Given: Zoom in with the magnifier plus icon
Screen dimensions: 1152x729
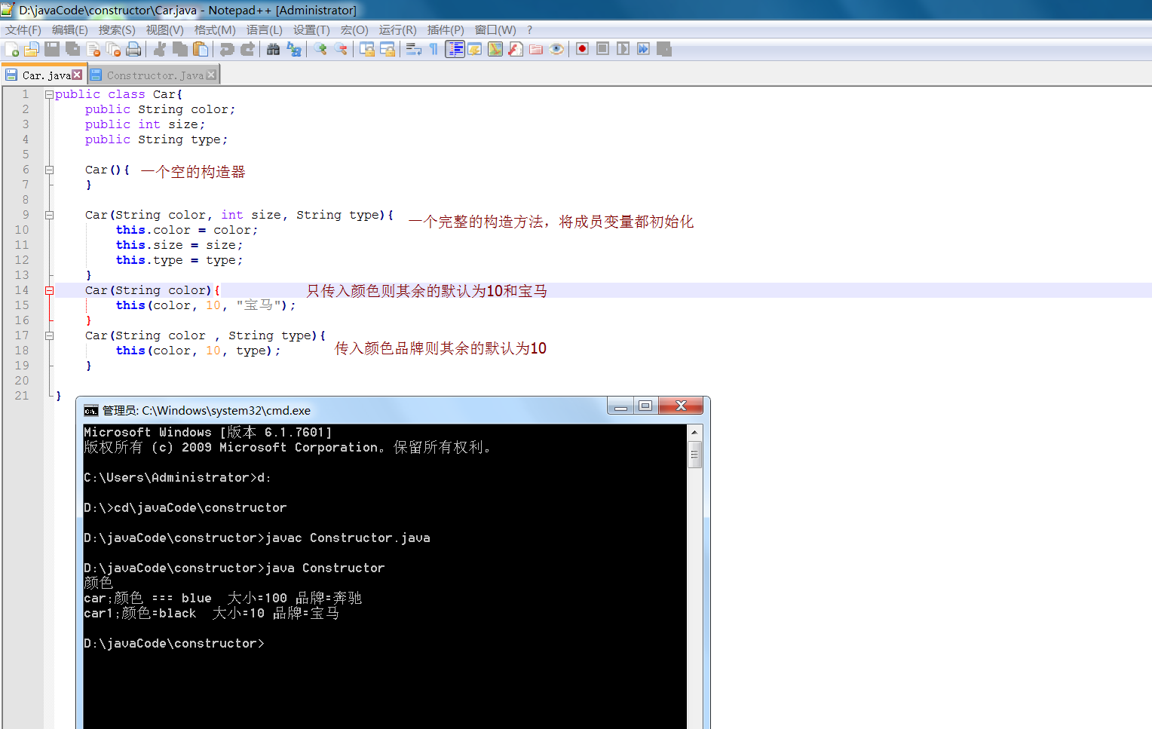Looking at the screenshot, I should click(x=320, y=49).
